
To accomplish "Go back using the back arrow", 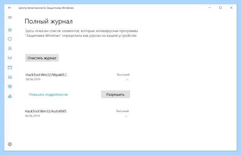I will [10, 8].
